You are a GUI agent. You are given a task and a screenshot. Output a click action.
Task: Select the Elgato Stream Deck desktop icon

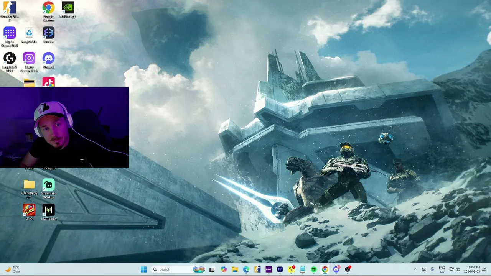[x=10, y=37]
